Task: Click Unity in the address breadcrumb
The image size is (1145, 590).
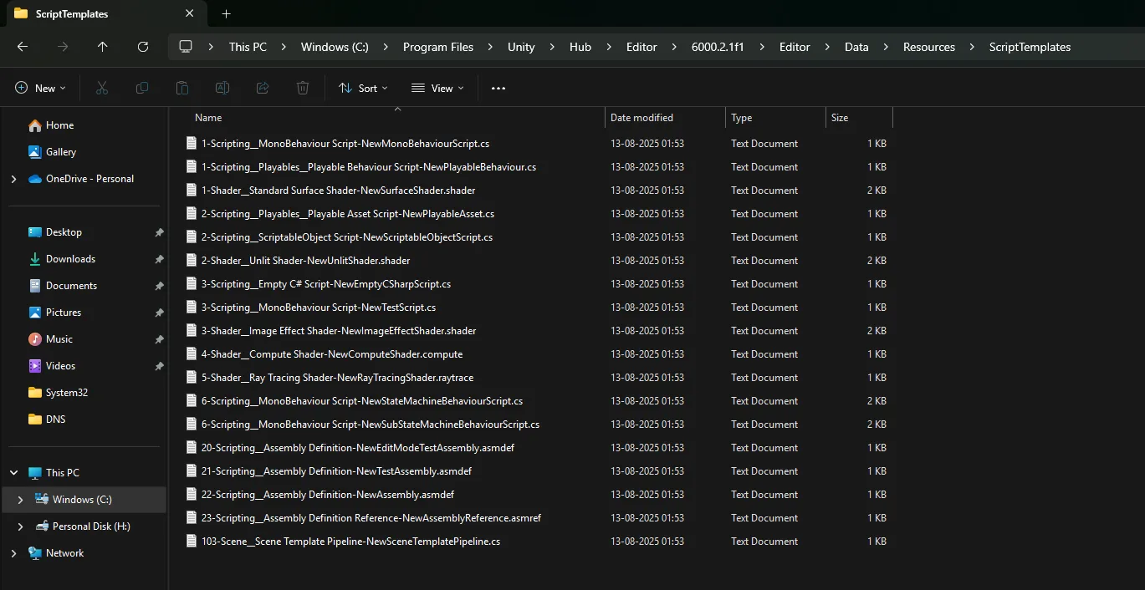Action: 521,47
